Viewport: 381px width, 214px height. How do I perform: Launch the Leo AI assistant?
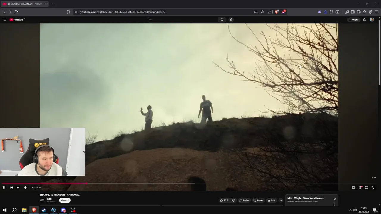click(365, 12)
